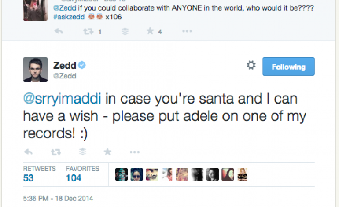
Task: Open more options on Zedd's tweet
Action: tap(134, 152)
